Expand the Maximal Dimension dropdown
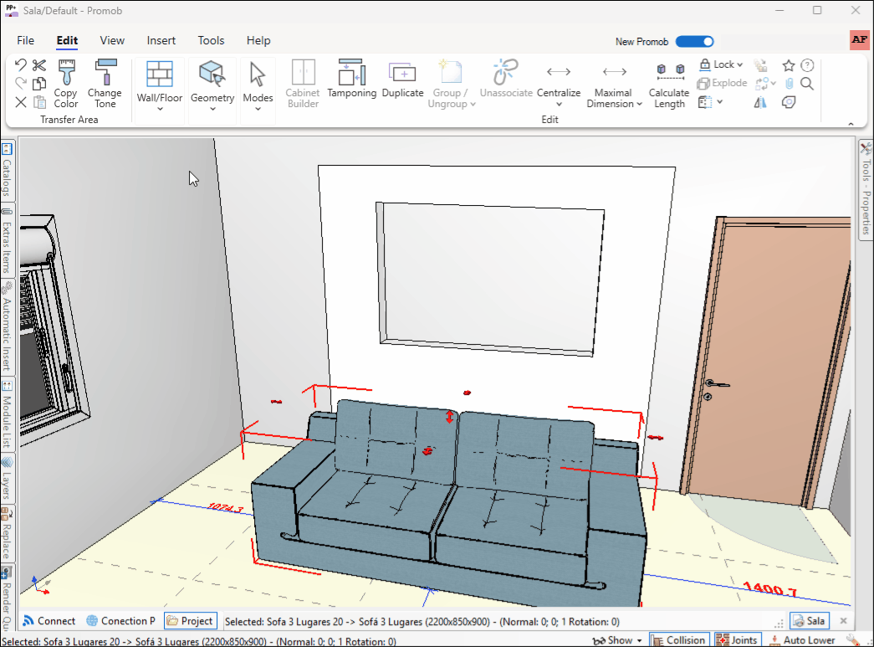This screenshot has height=647, width=874. point(639,105)
